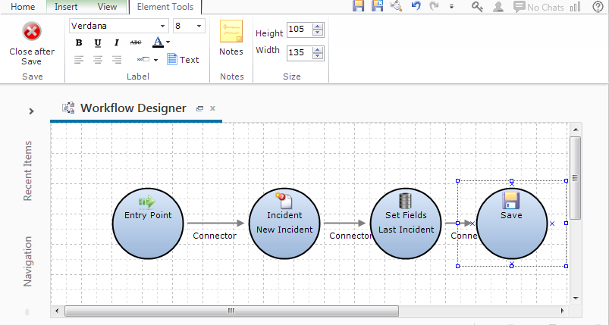This screenshot has height=325, width=609.
Task: Toggle strikethrough formatting
Action: pyautogui.click(x=136, y=42)
